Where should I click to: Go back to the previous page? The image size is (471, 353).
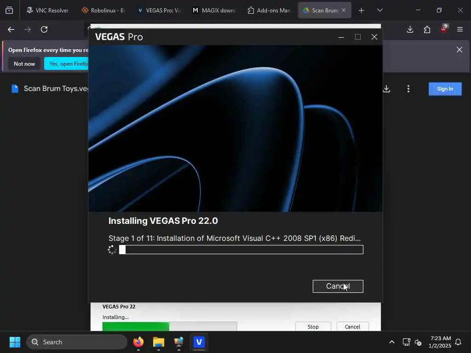(x=11, y=29)
